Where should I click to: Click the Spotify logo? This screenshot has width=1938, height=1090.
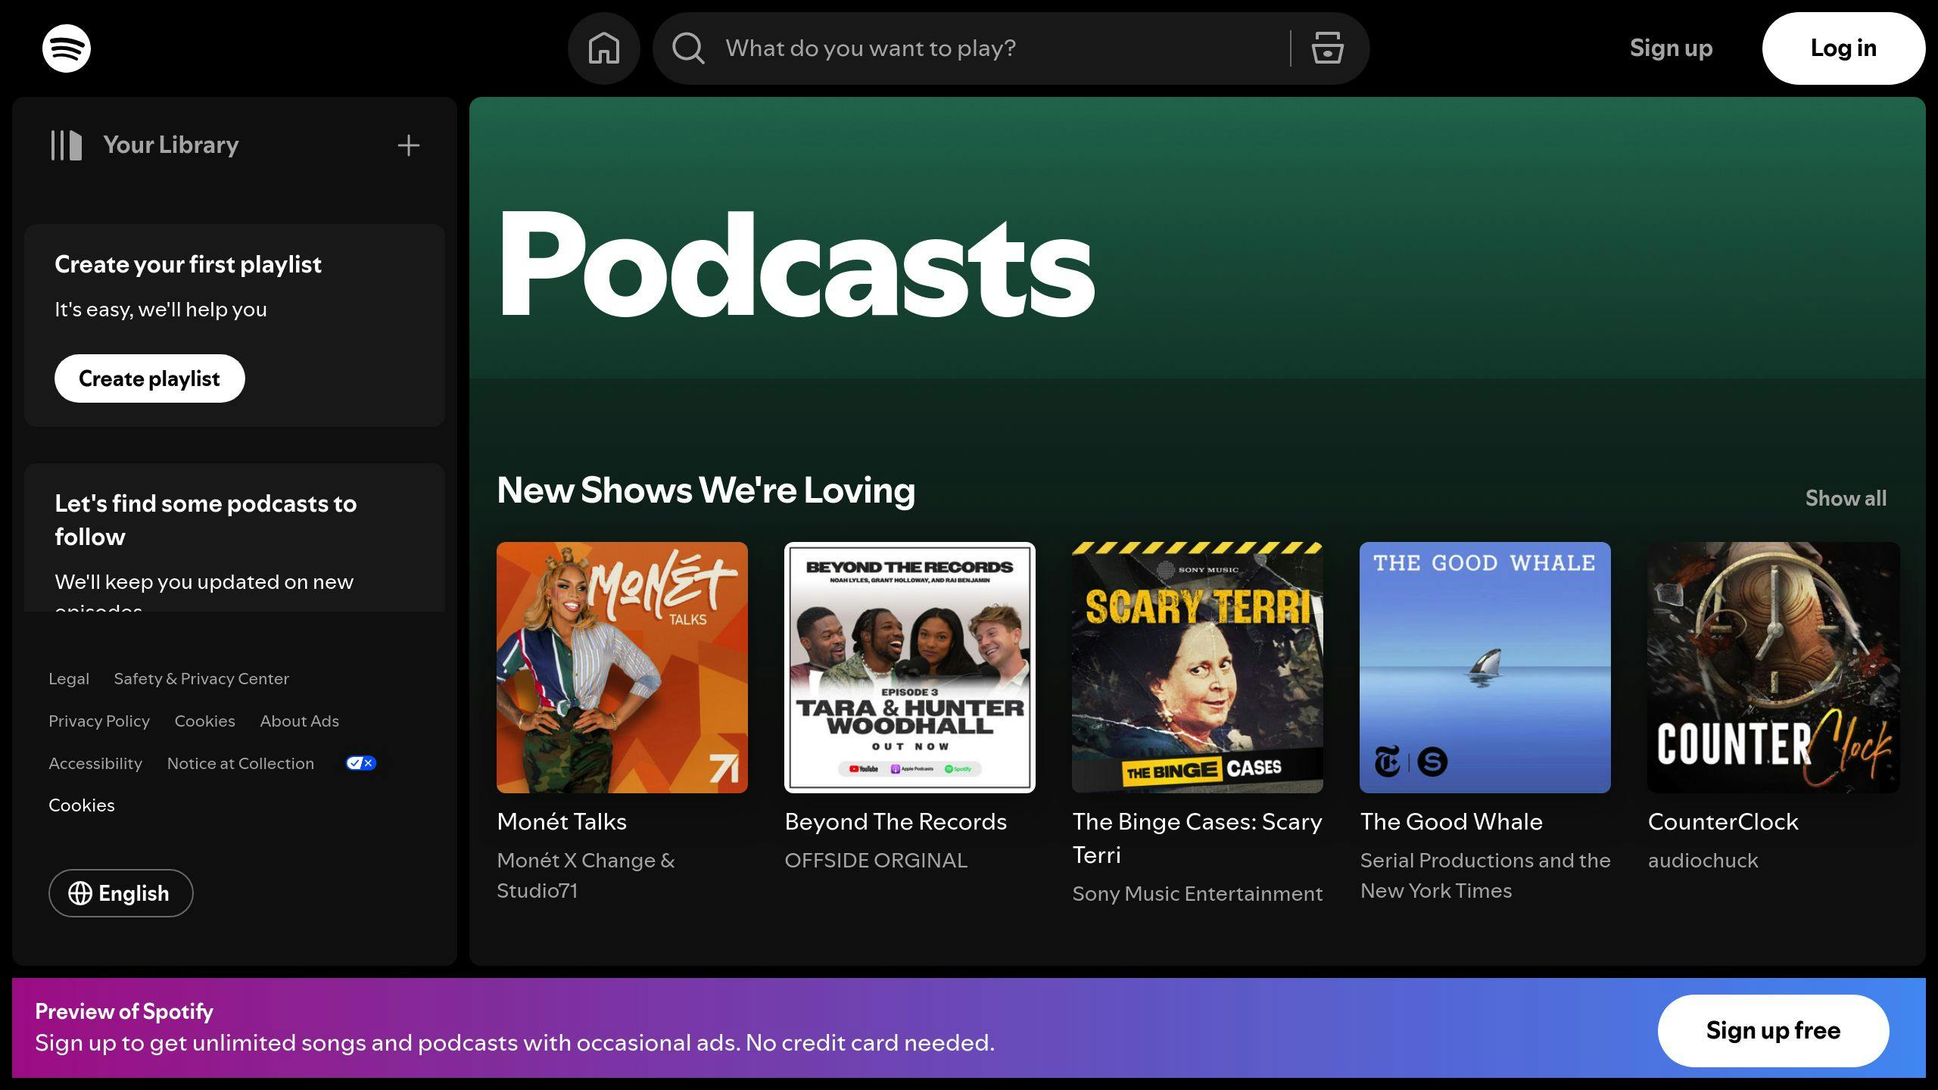click(67, 48)
